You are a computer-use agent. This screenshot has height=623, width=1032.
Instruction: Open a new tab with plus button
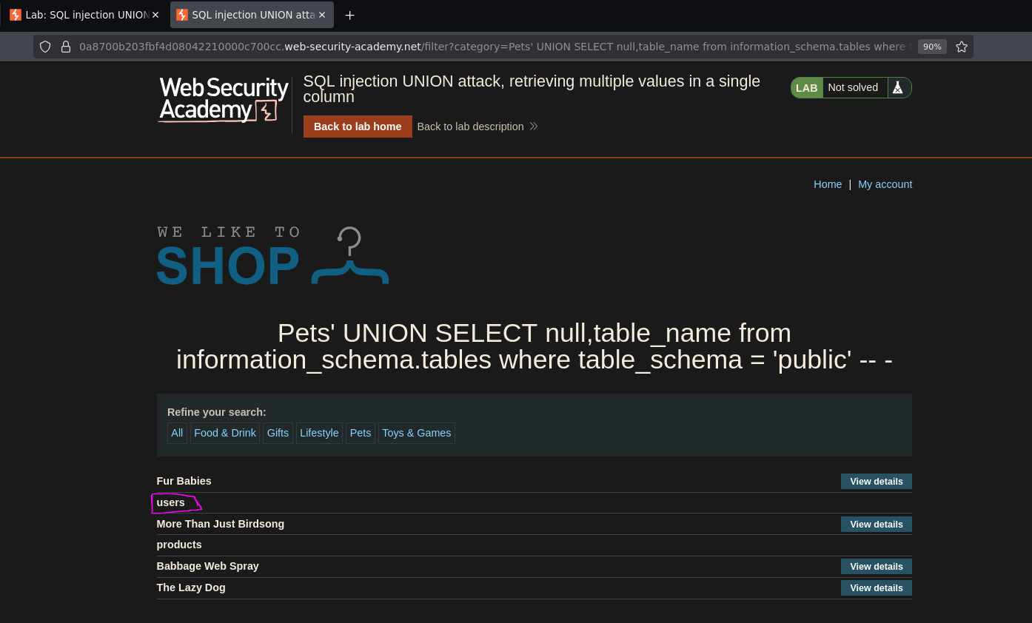(350, 15)
